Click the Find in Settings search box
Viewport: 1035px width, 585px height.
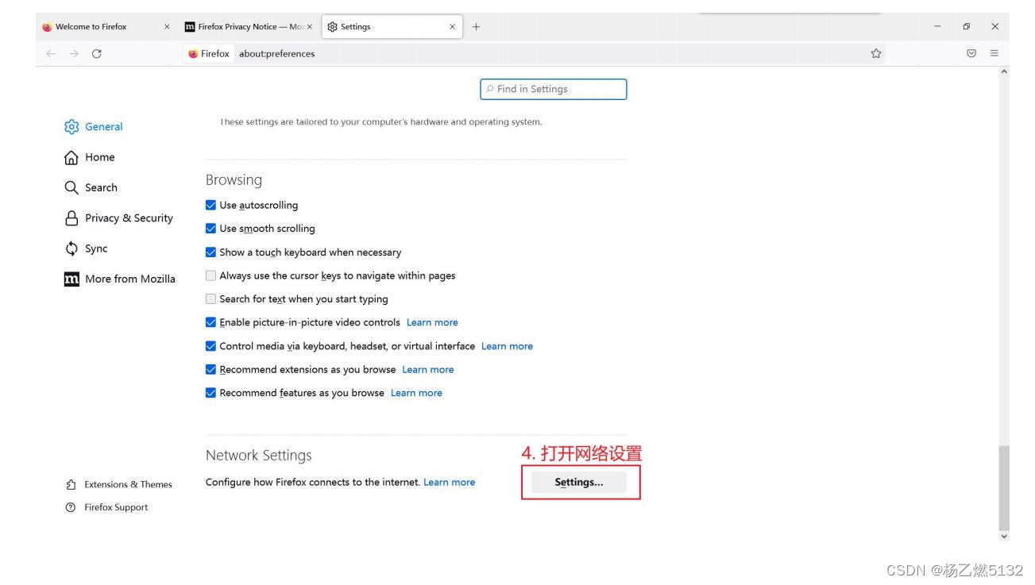coord(553,89)
